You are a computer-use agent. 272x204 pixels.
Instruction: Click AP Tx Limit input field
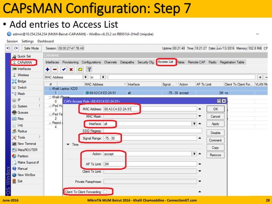tap(150, 164)
